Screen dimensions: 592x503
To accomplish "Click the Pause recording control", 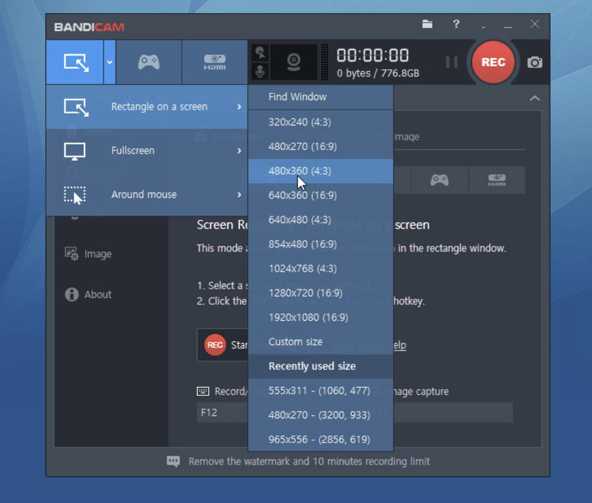I will [452, 61].
